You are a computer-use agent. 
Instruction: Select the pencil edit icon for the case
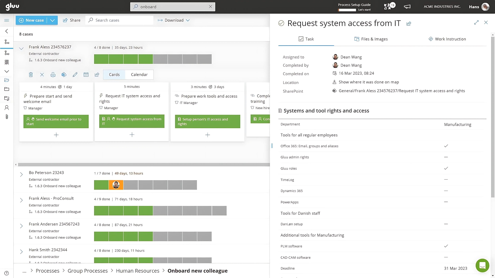tap(75, 75)
